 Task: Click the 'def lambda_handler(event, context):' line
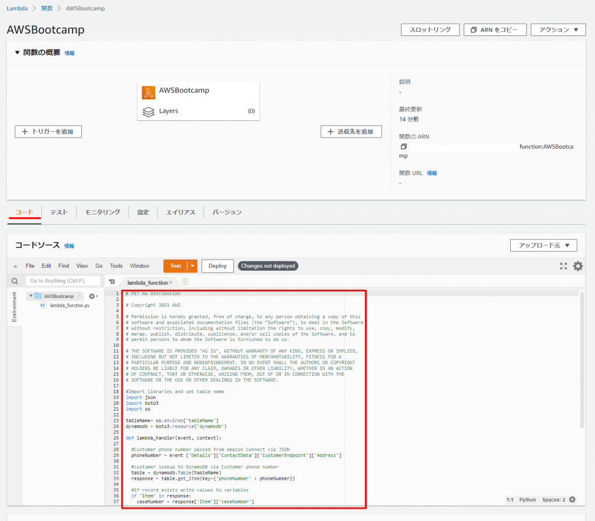tap(173, 438)
